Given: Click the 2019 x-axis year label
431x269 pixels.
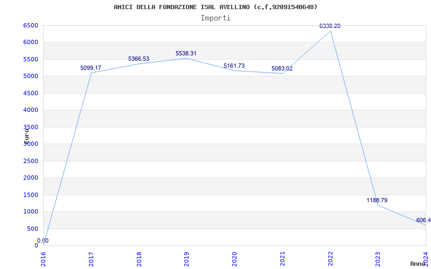Looking at the screenshot, I should click(x=186, y=259).
